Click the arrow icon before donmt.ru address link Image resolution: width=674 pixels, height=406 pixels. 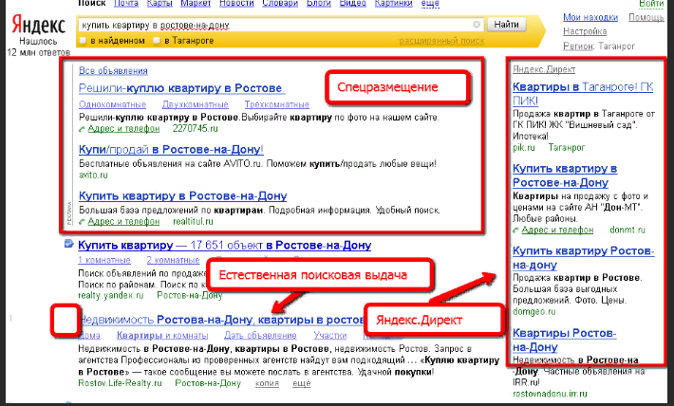click(x=516, y=231)
